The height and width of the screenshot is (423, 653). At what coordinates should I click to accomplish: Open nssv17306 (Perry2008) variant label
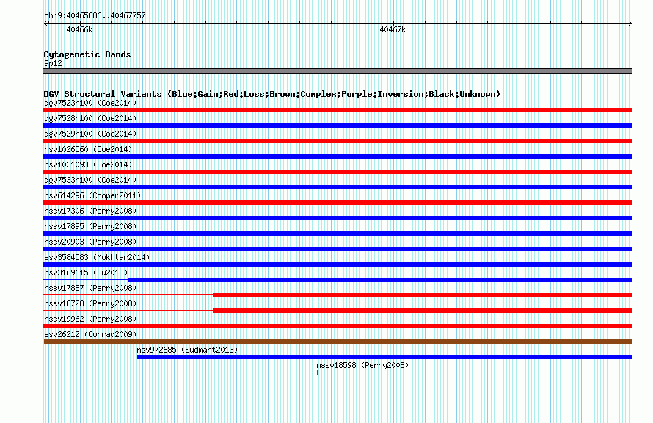pyautogui.click(x=90, y=211)
